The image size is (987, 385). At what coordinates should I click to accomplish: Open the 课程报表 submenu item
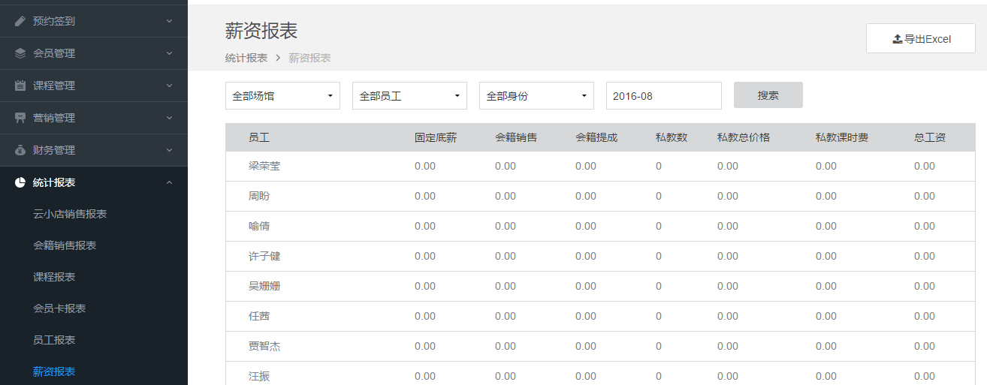tap(54, 277)
